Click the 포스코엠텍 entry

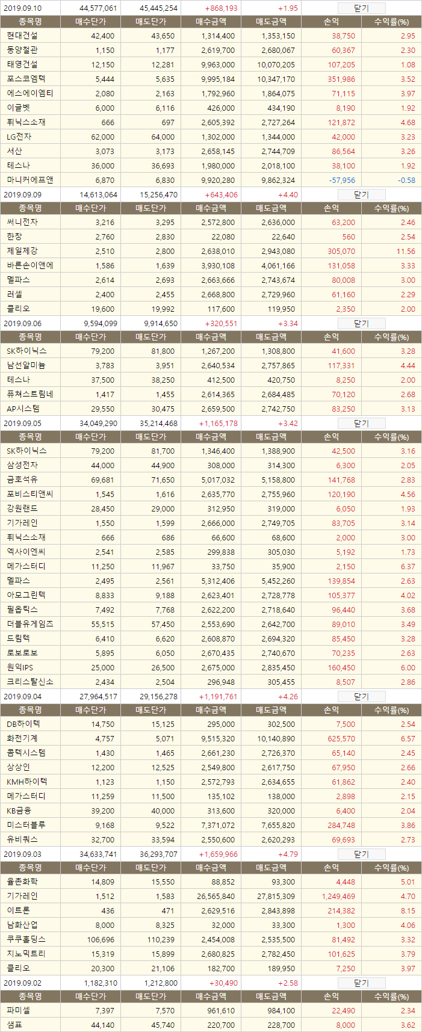tap(26, 79)
